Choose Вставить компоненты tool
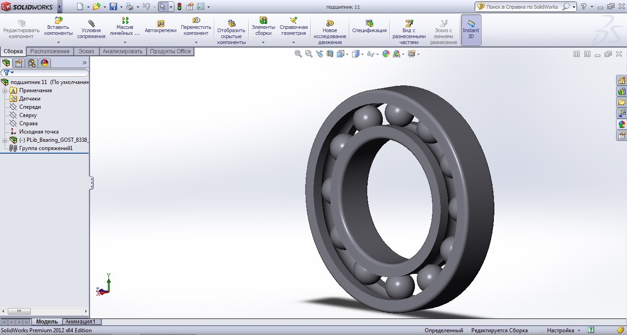 tap(58, 27)
